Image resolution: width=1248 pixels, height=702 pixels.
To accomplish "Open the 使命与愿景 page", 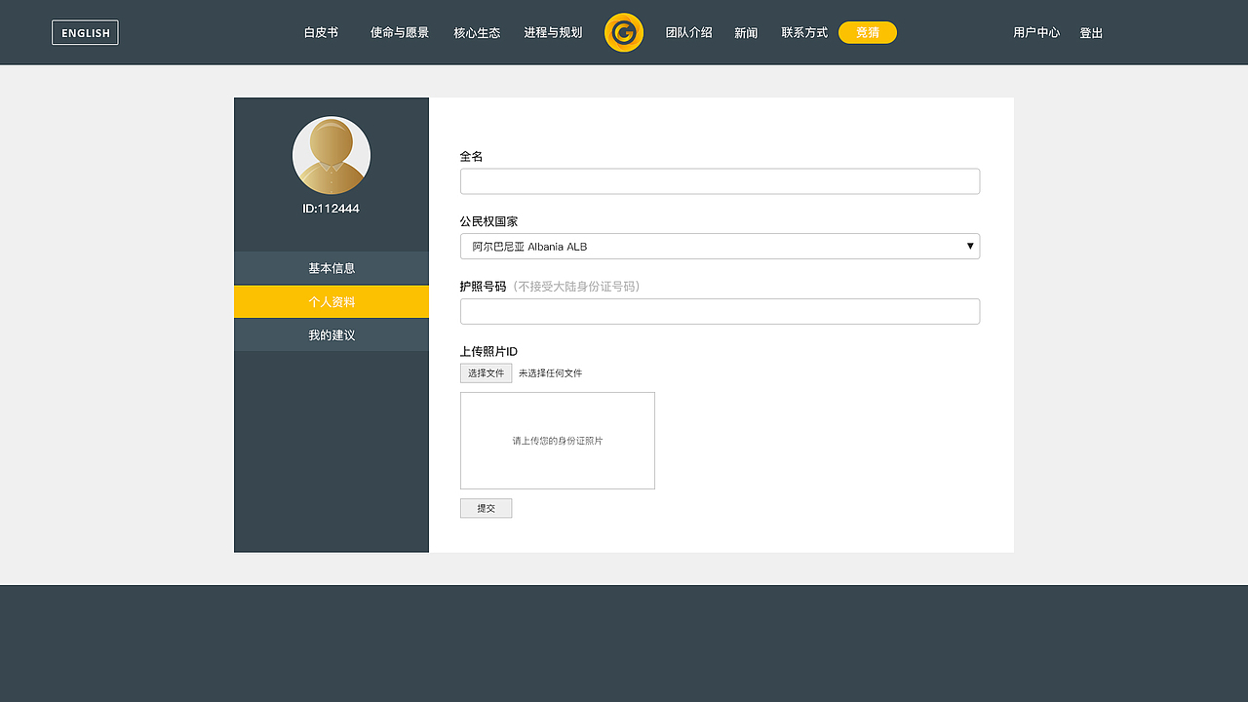I will [400, 32].
